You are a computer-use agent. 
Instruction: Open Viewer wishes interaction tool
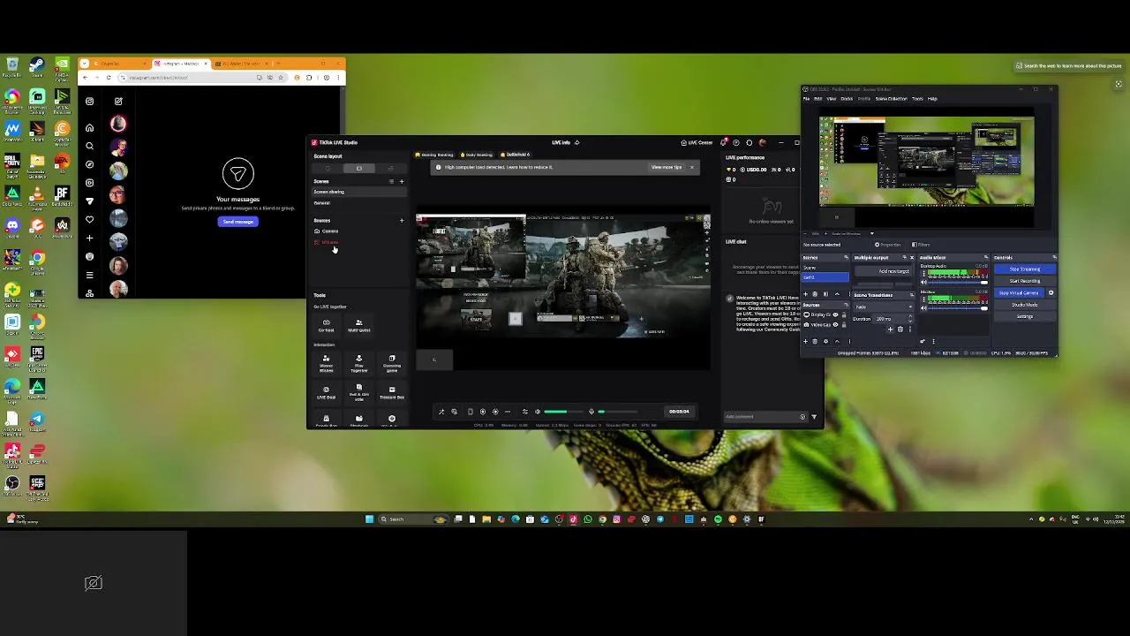pos(326,363)
